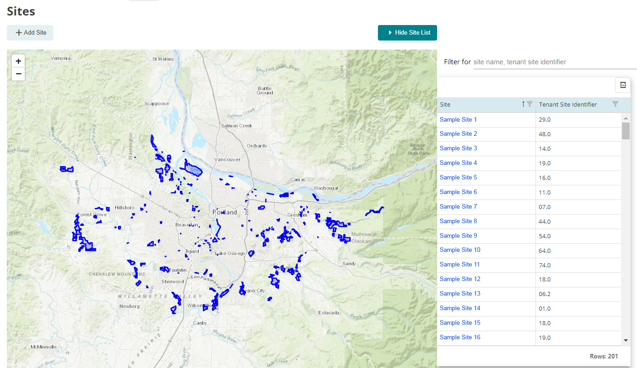The image size is (637, 368).
Task: Export the site list to xlsx
Action: click(x=622, y=85)
